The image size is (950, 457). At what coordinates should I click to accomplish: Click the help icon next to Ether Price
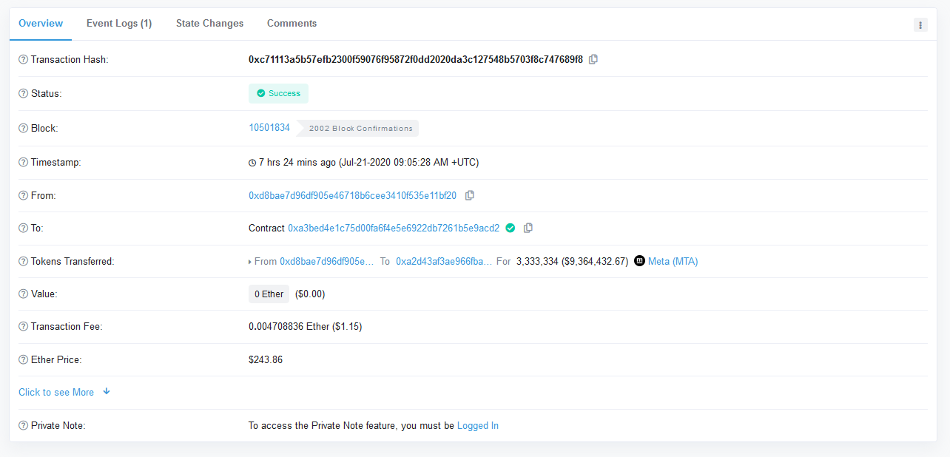(23, 360)
